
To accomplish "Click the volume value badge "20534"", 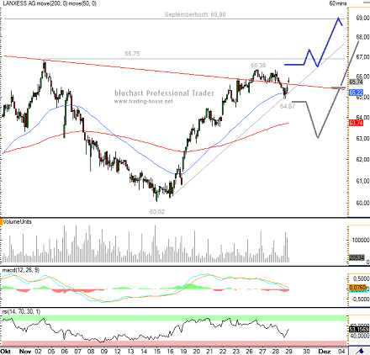I will click(x=357, y=257).
